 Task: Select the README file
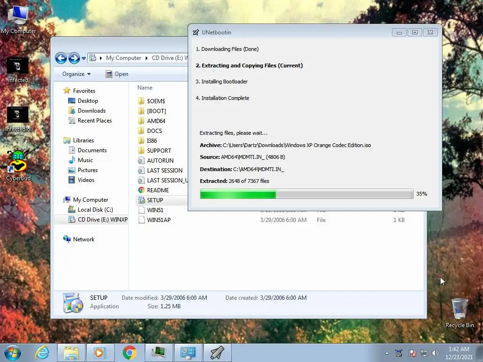tap(153, 190)
